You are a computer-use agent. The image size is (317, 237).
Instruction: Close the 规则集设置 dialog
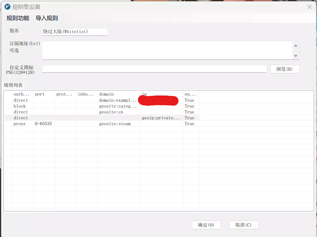(x=310, y=7)
